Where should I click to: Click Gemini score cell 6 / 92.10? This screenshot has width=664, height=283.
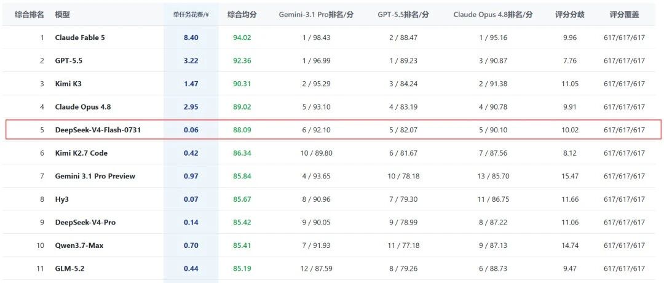[316, 130]
